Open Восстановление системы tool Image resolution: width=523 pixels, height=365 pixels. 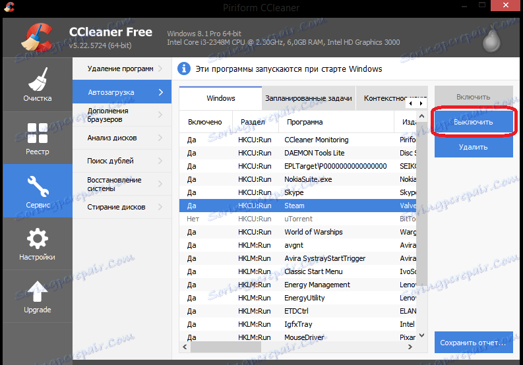tap(122, 184)
